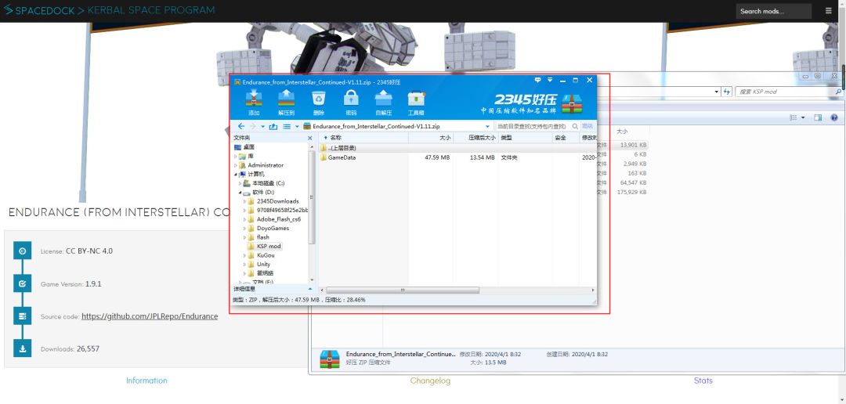Viewport: 846px width, 404px height.
Task: Click the 解压到 (Extract to) toolbar icon
Action: (x=287, y=98)
